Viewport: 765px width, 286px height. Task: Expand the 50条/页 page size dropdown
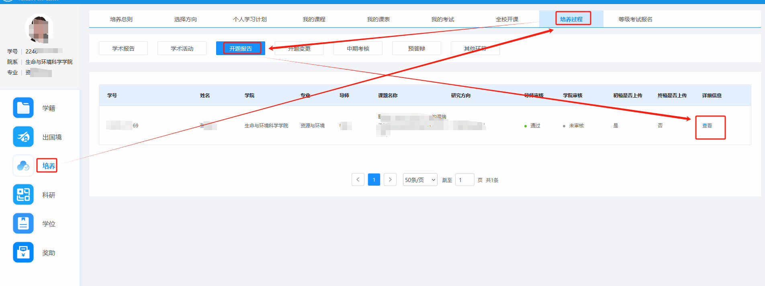(420, 180)
